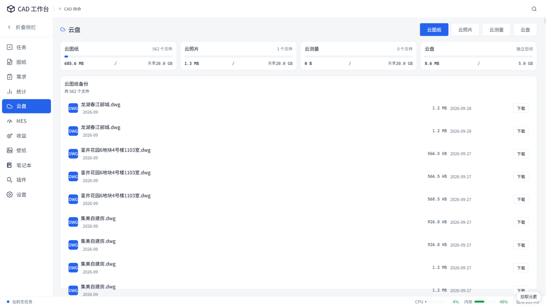Image resolution: width=546 pixels, height=307 pixels.
Task: Open the 壁纸 wallpaper icon
Action: [x=10, y=150]
